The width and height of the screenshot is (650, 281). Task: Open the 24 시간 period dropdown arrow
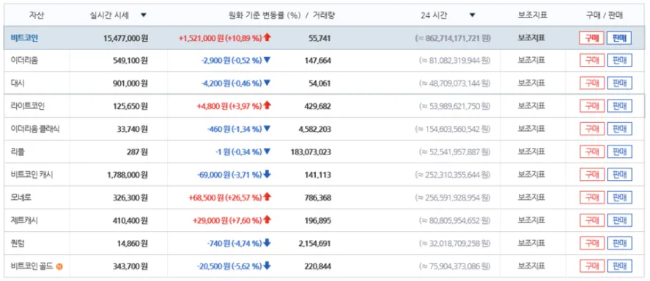click(472, 15)
